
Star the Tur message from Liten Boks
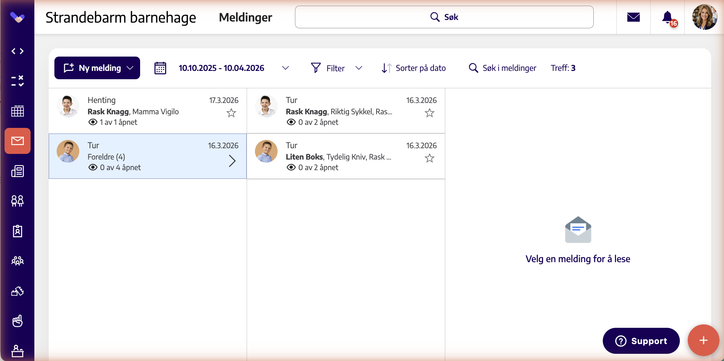(x=429, y=158)
